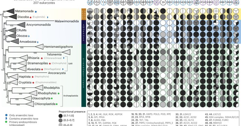Viewport: 241px width, 126px height.
Task: Click the blue circle in the anaerobic legend
Action: pyautogui.click(x=6, y=115)
